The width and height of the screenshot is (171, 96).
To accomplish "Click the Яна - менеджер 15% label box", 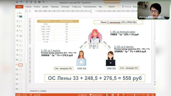I will click(x=64, y=69).
